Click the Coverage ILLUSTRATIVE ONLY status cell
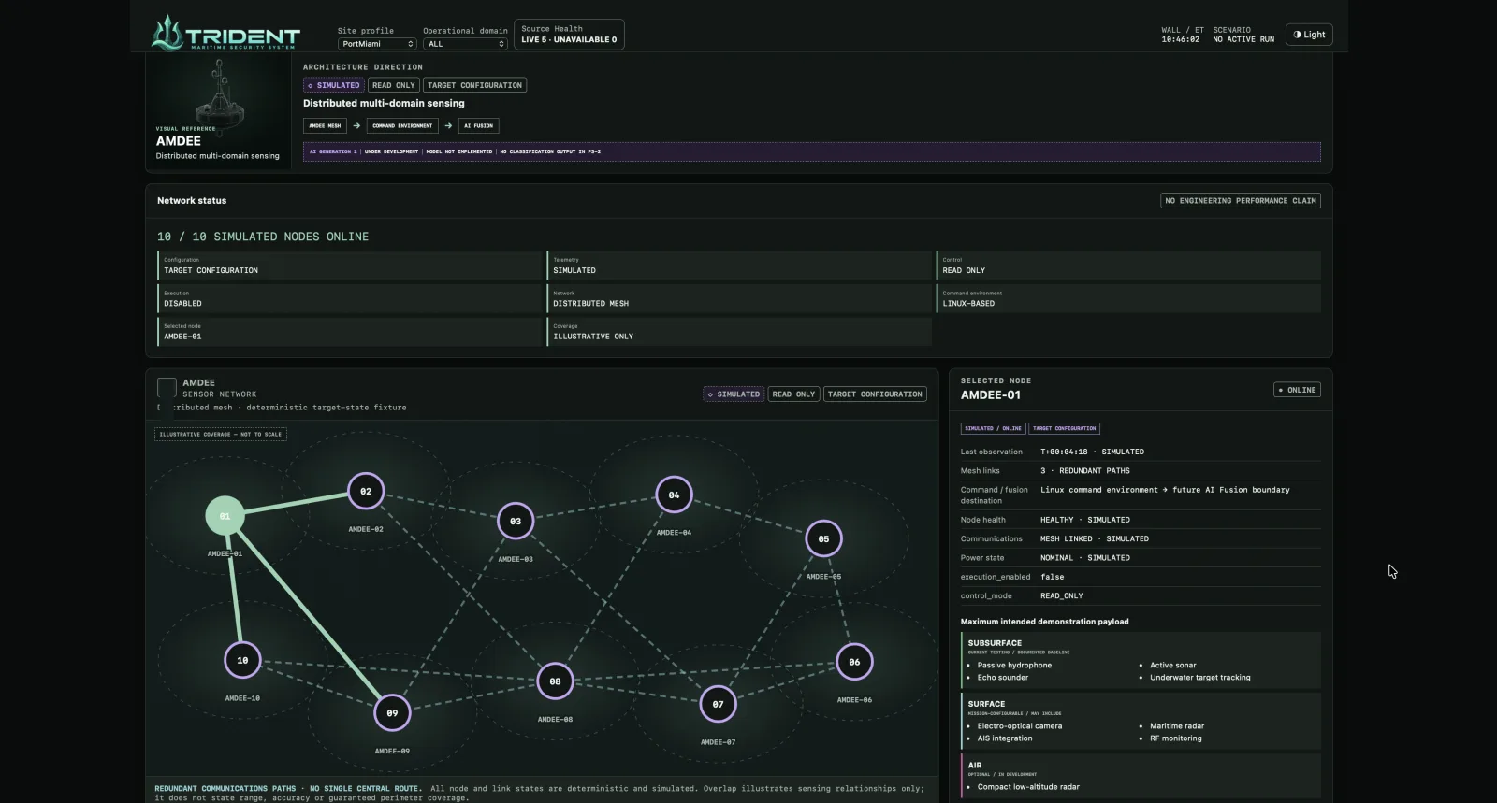1497x803 pixels. click(x=739, y=332)
